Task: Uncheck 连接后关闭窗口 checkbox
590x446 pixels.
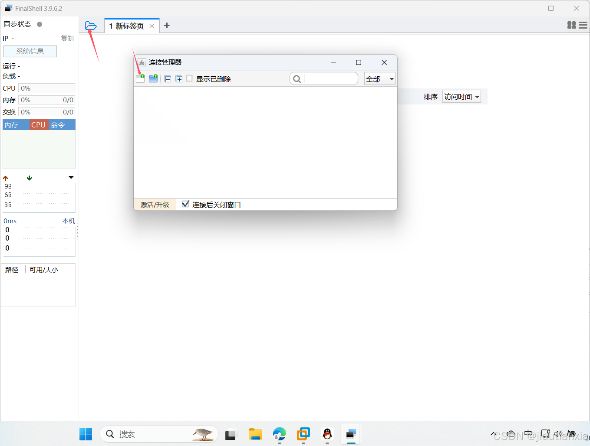Action: (x=185, y=204)
